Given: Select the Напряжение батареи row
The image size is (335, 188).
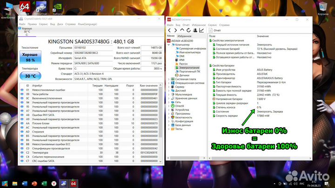Looking at the screenshot, I should (259, 99).
